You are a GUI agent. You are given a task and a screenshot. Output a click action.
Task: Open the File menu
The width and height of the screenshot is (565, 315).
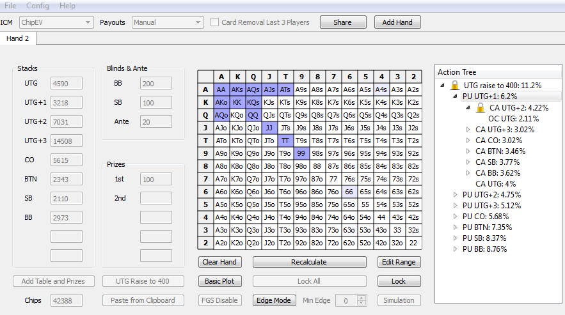(10, 6)
